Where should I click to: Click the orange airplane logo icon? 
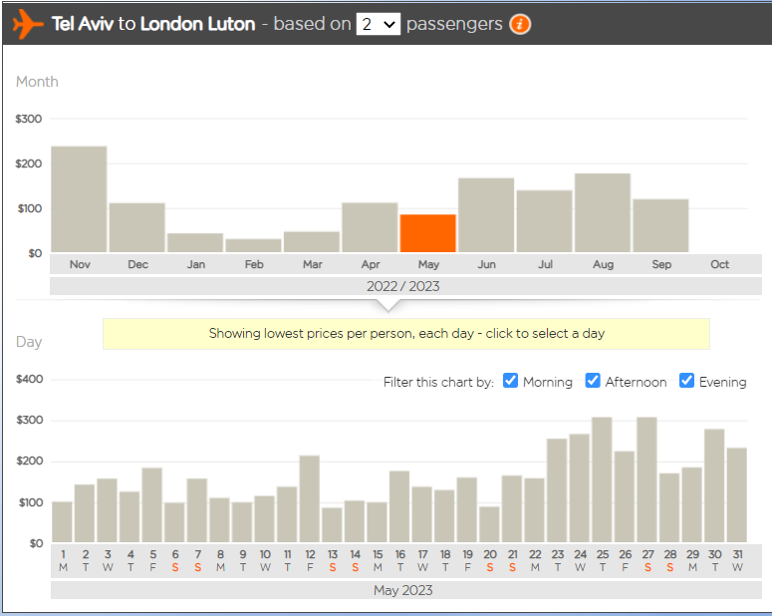coord(28,24)
